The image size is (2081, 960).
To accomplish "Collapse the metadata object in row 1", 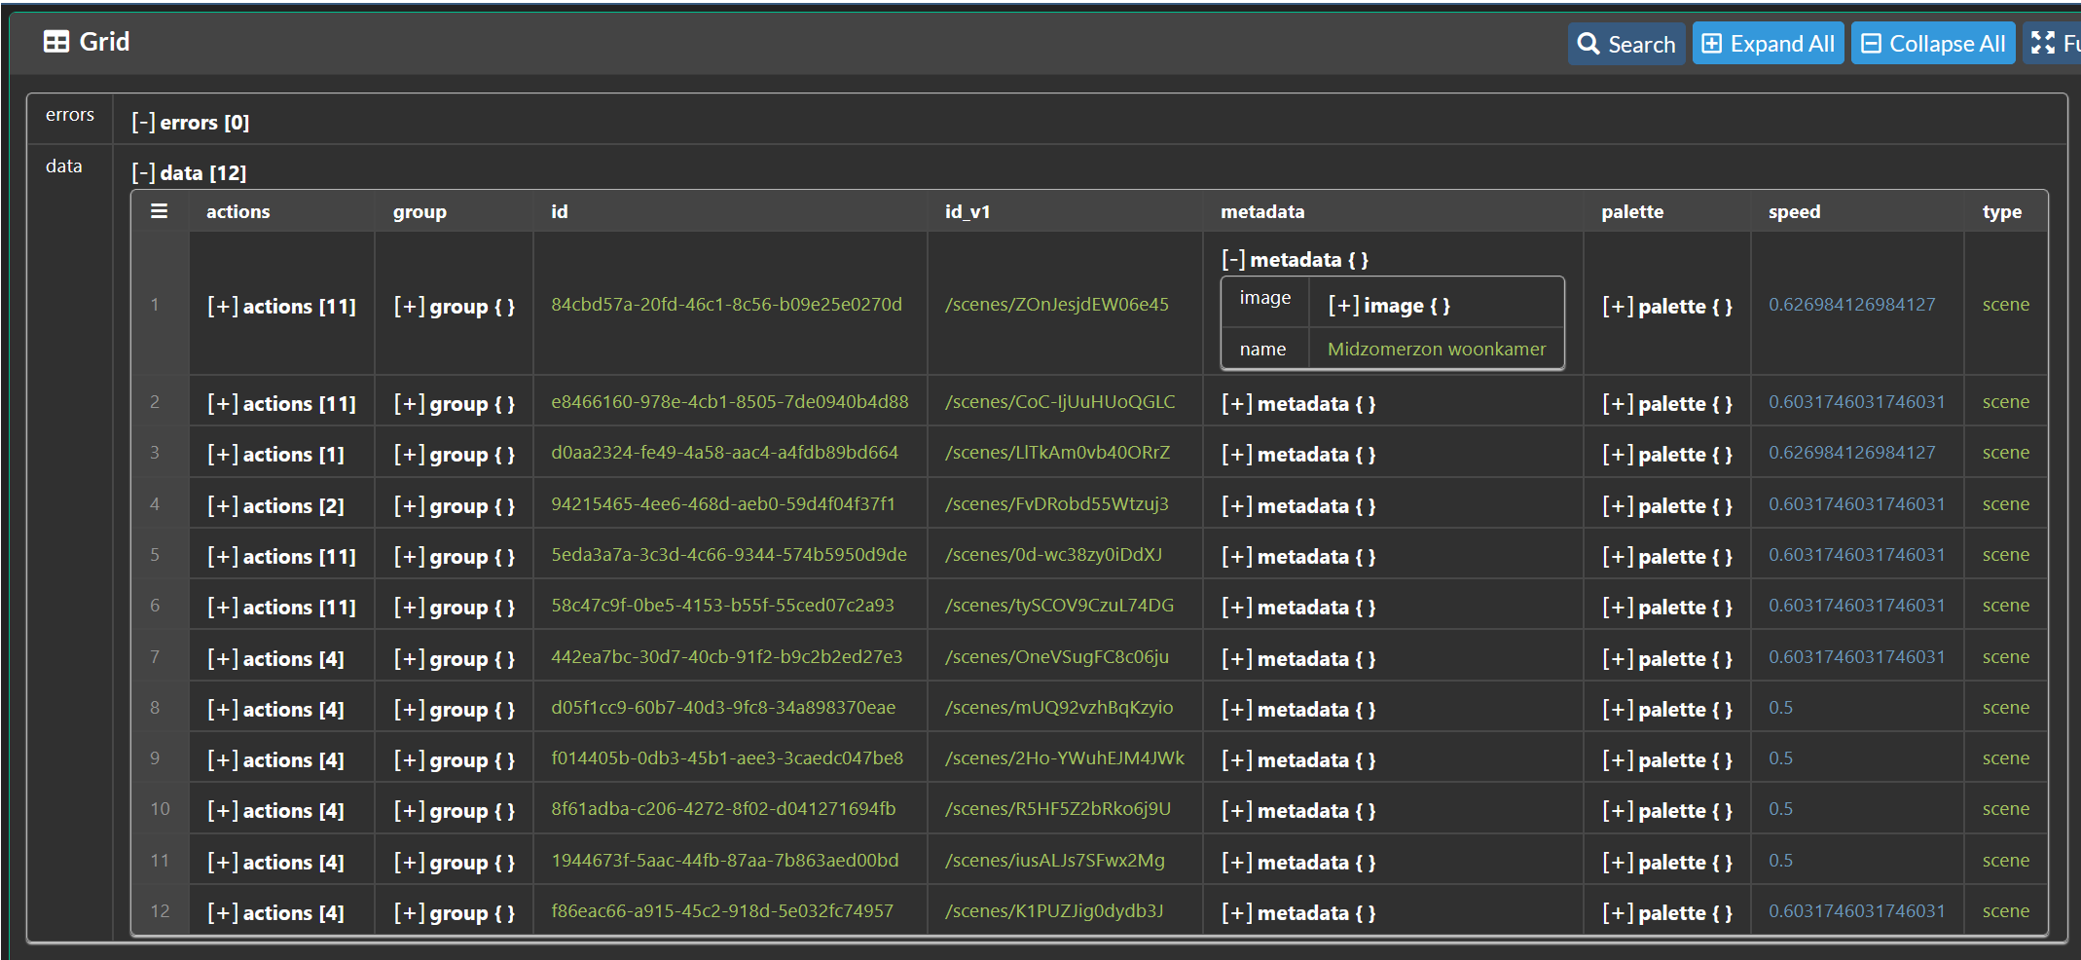I will [x=1233, y=260].
